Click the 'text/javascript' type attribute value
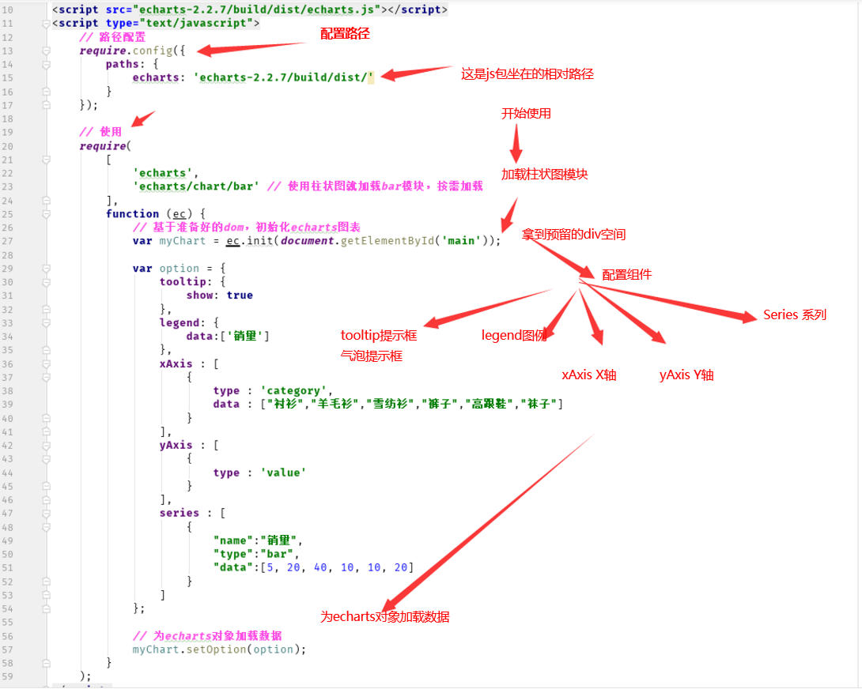The height and width of the screenshot is (689, 862). pos(195,23)
